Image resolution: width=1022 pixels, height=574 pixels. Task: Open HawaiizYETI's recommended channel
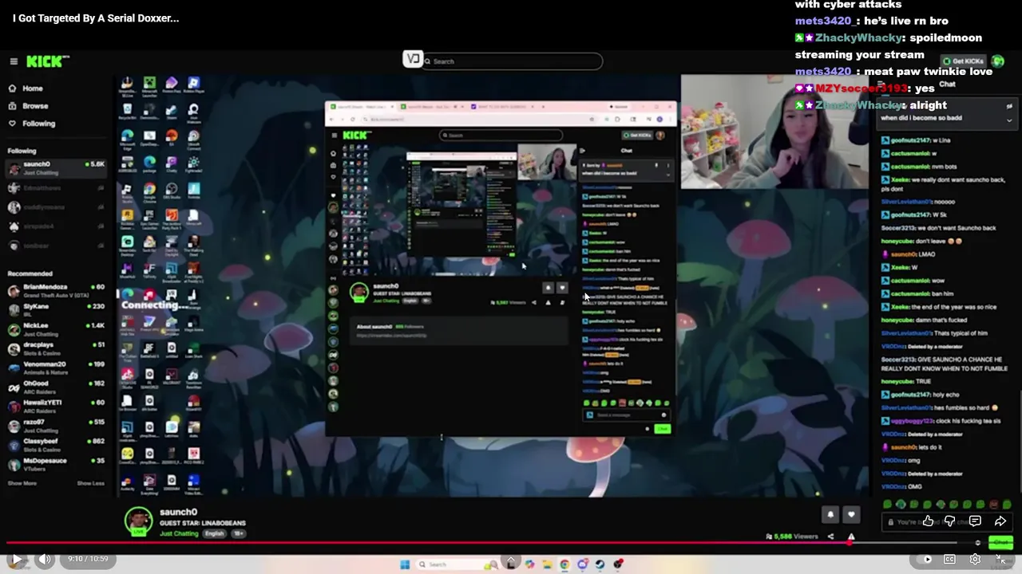56,406
